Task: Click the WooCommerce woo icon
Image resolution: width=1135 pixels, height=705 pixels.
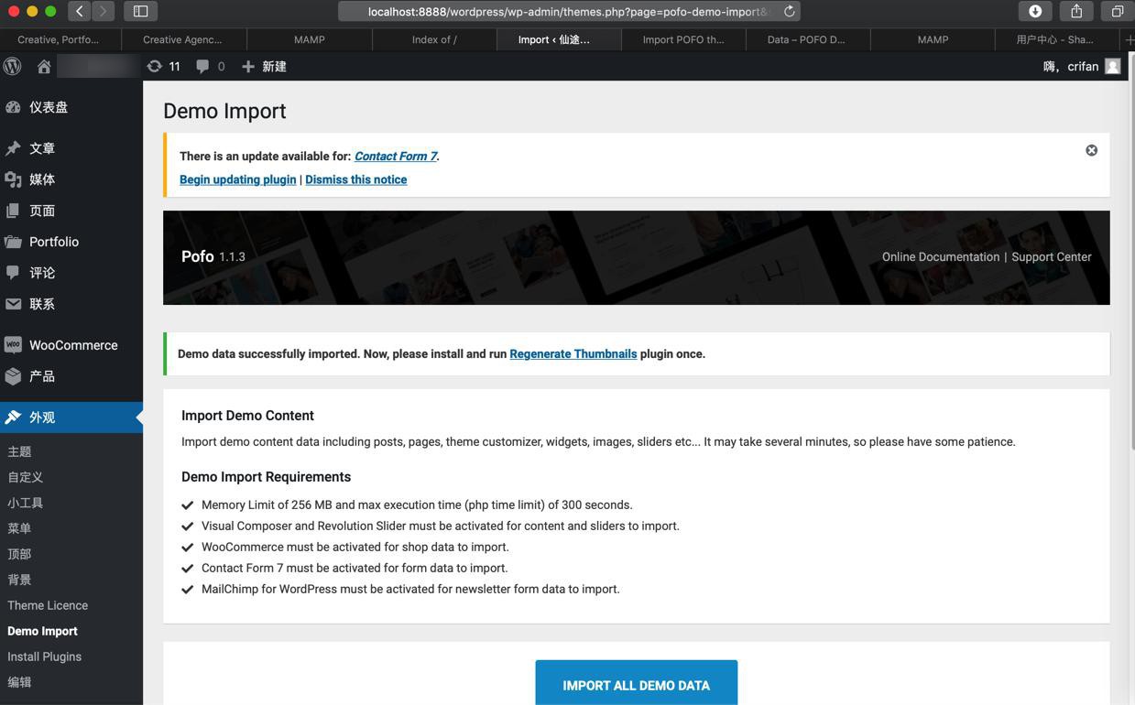Action: 13,345
